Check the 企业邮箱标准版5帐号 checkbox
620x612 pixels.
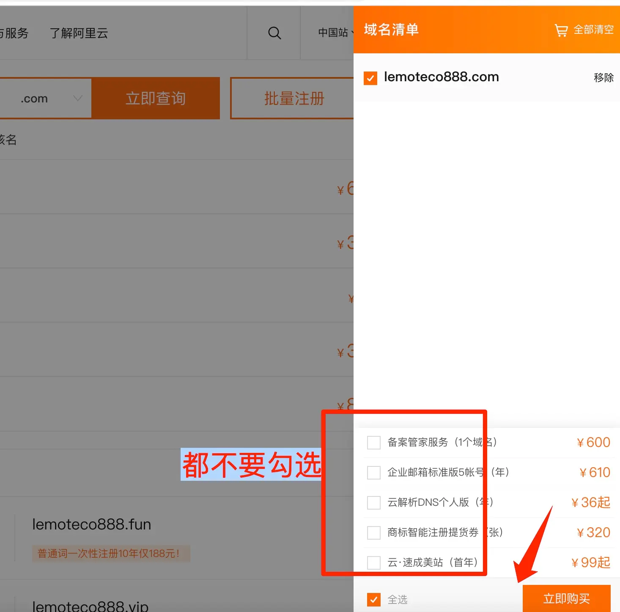click(374, 473)
